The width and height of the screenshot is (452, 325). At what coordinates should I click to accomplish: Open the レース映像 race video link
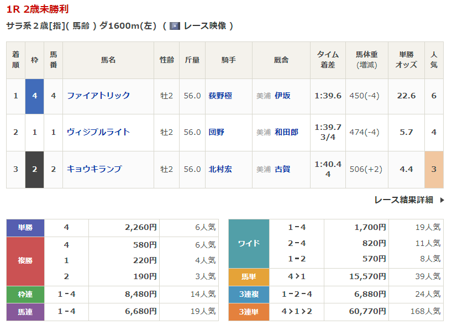click(x=204, y=26)
